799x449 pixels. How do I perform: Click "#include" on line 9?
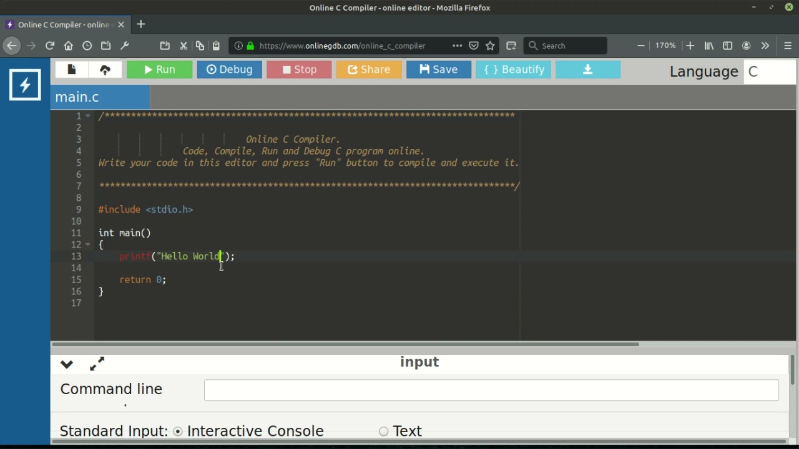click(119, 210)
